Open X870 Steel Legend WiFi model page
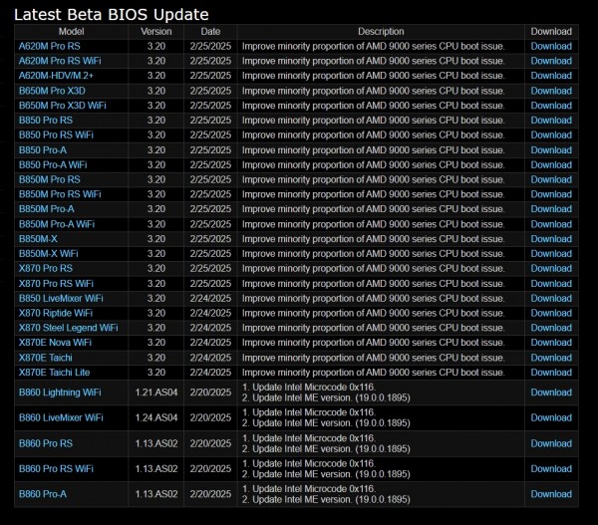The image size is (598, 525). (x=68, y=328)
